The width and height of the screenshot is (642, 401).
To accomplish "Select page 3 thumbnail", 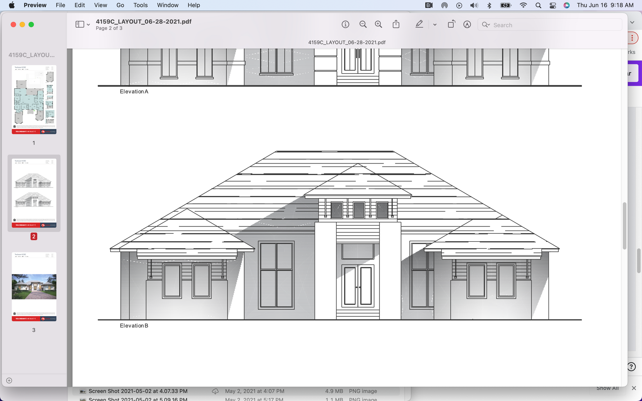I will 34,286.
